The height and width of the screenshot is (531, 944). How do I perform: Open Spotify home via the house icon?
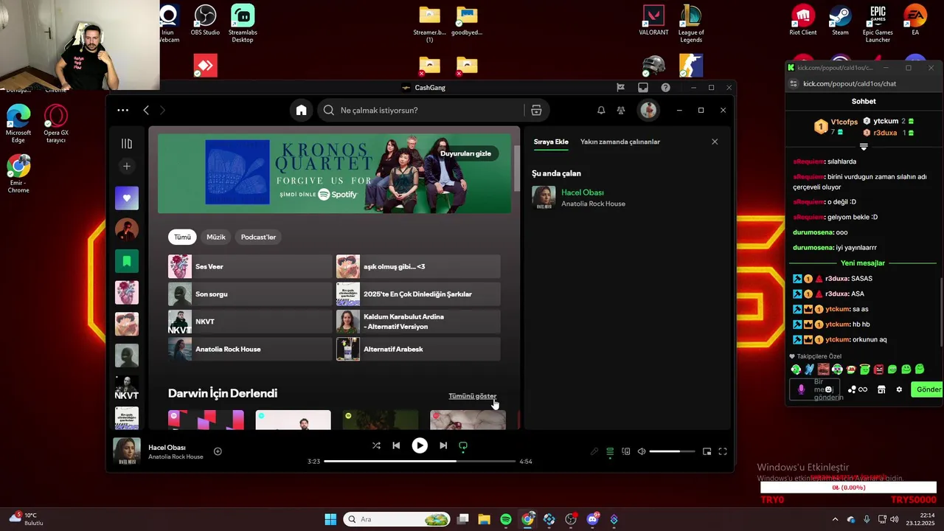pyautogui.click(x=301, y=111)
